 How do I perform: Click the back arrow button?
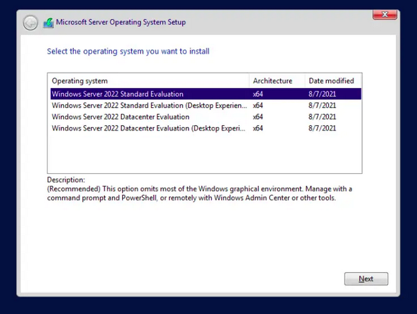(30, 23)
